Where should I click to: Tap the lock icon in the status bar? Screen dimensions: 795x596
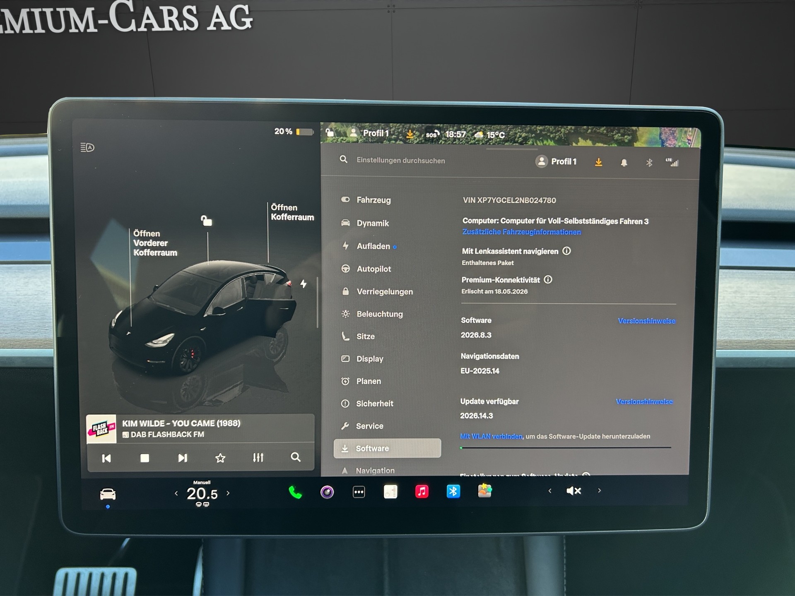click(x=330, y=132)
